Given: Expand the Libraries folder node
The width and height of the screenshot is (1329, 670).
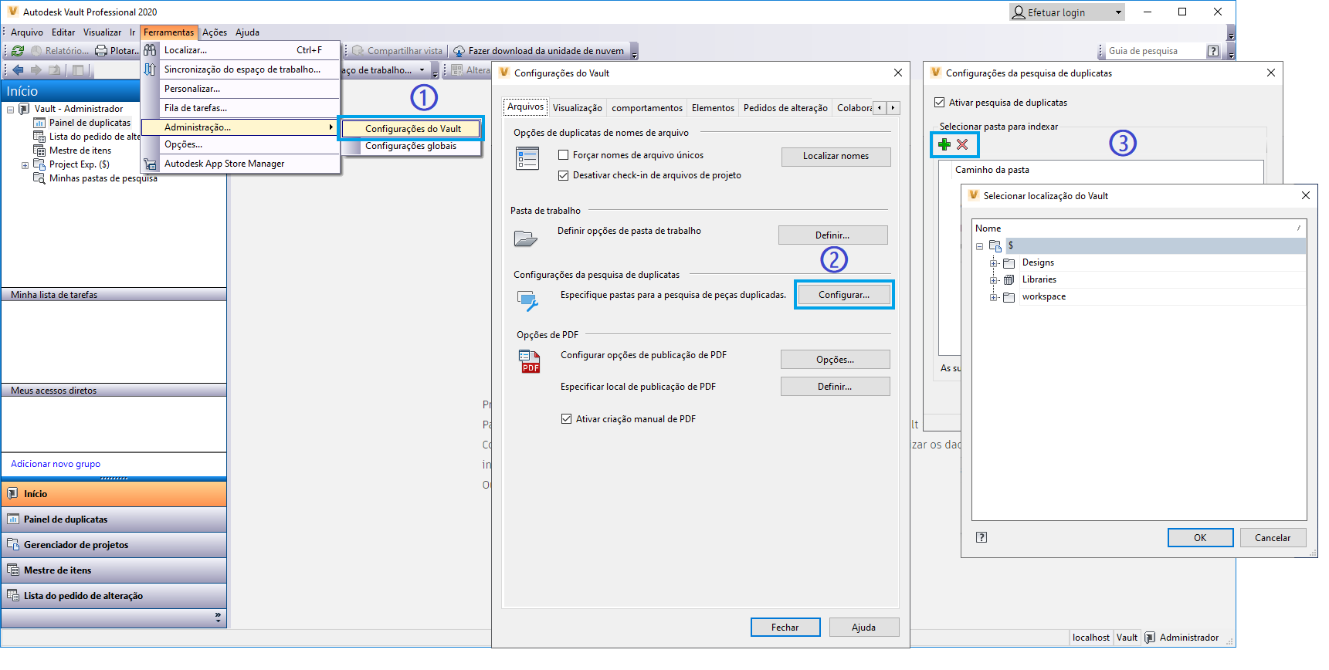Looking at the screenshot, I should point(994,281).
